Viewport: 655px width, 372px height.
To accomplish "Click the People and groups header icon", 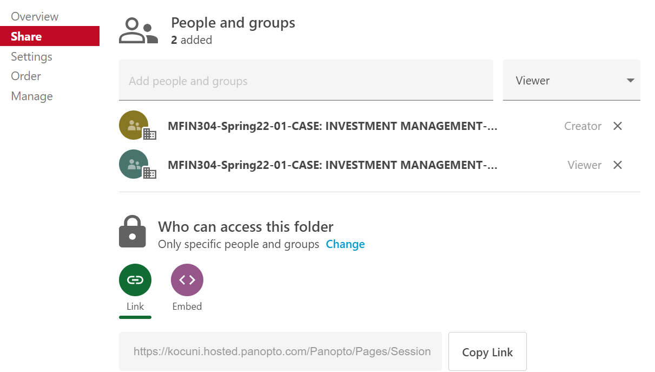I will [138, 31].
